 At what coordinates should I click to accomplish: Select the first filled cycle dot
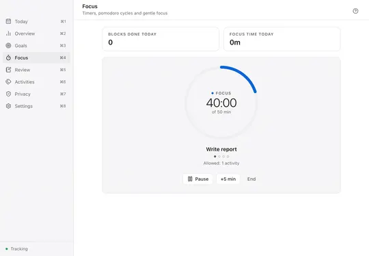(215, 157)
